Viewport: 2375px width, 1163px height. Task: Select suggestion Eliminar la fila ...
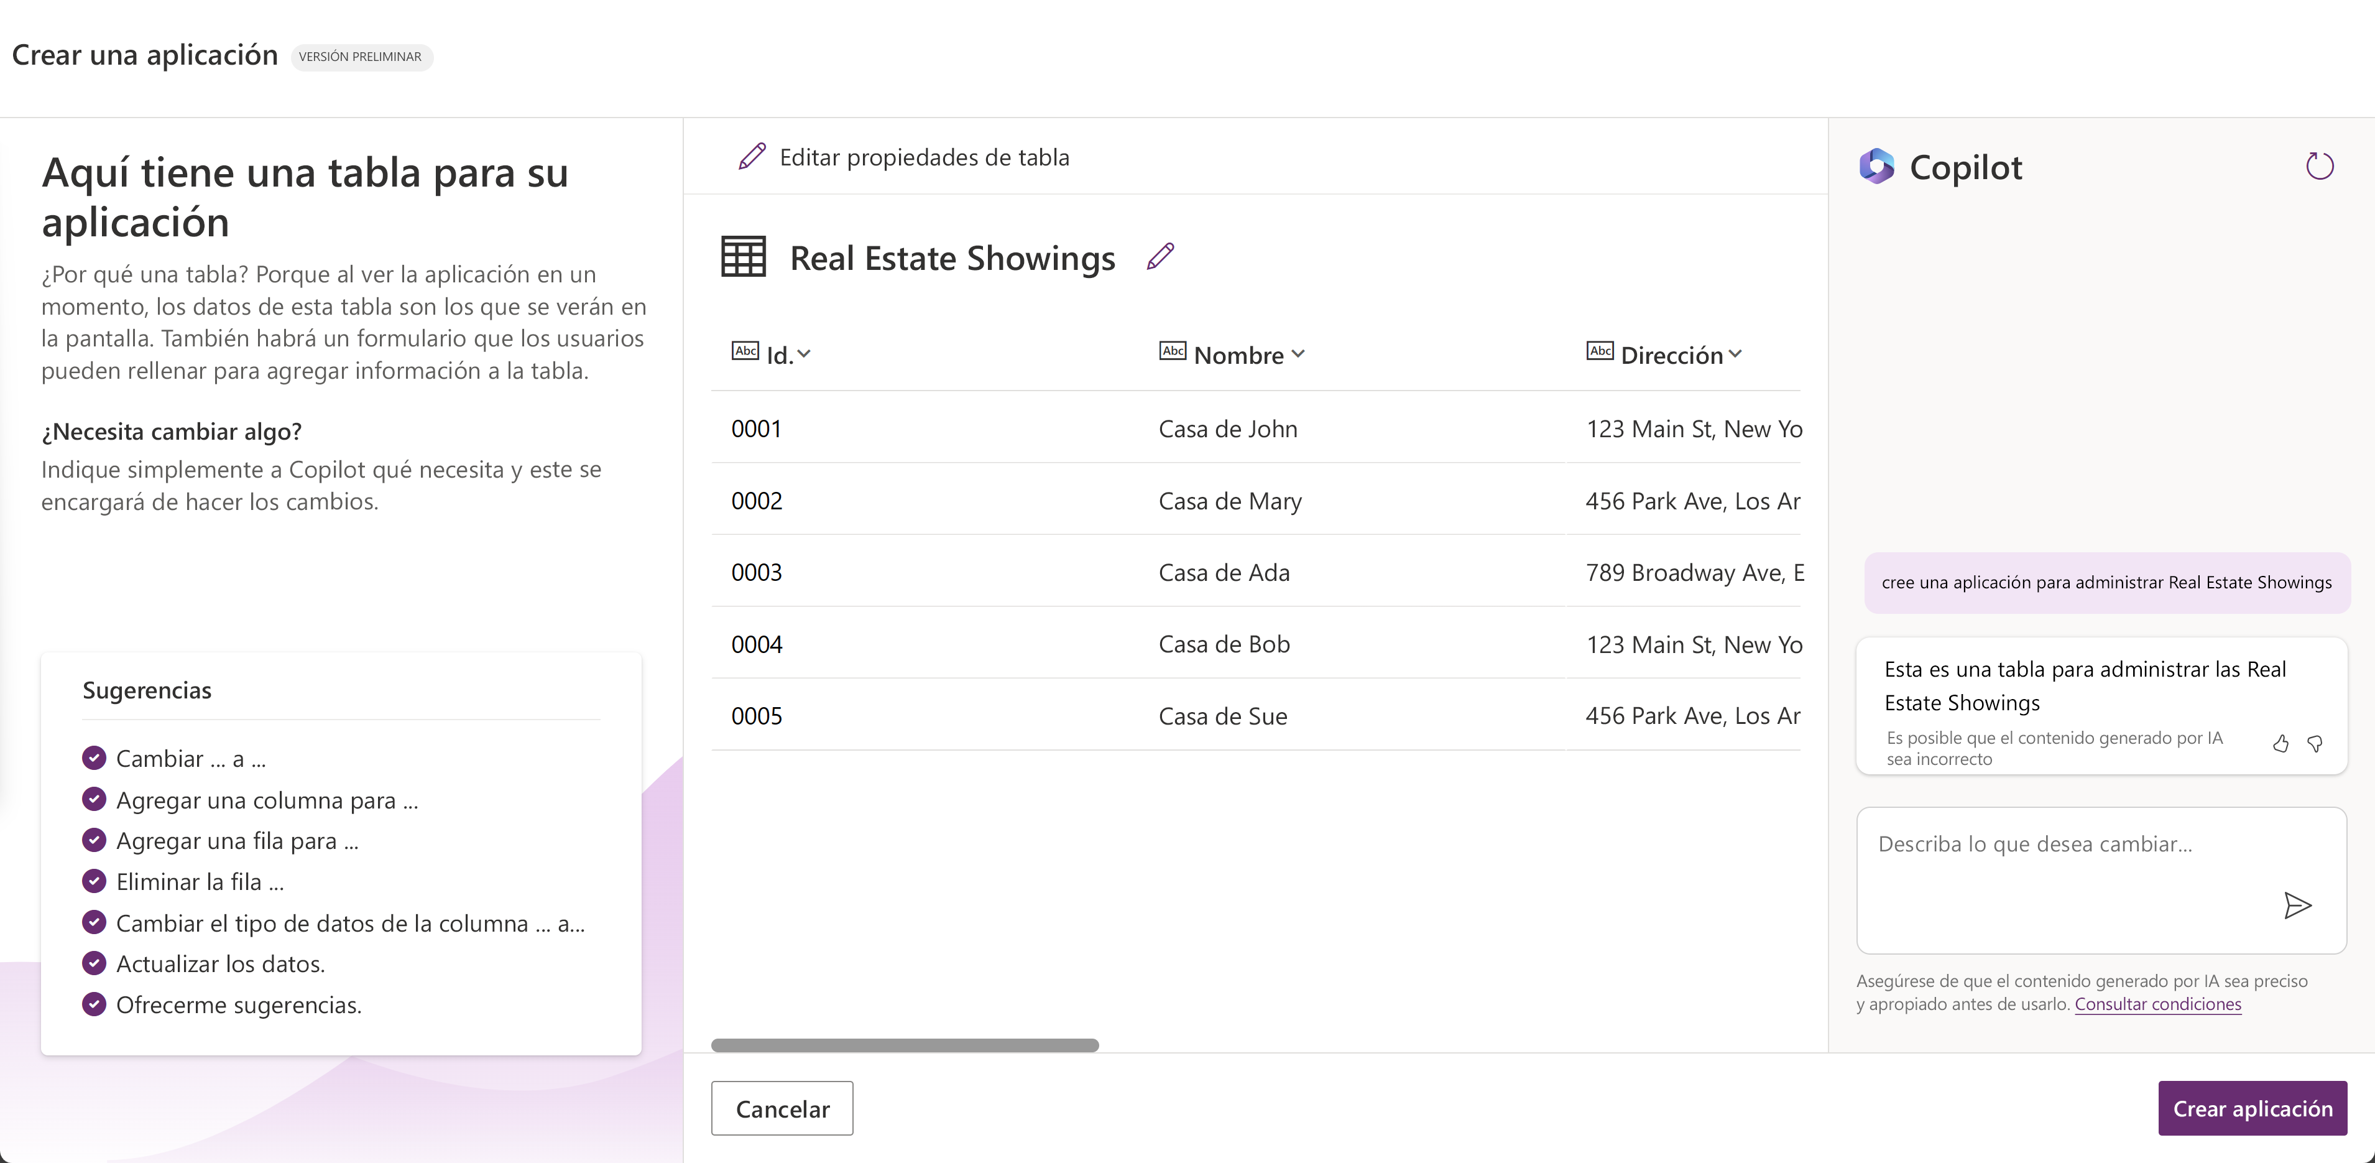coord(200,883)
